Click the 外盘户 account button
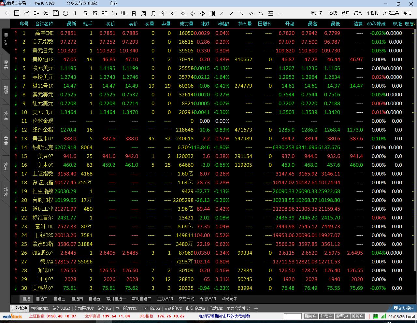Image resolution: width=417 pixels, height=323 pixels. point(326,316)
